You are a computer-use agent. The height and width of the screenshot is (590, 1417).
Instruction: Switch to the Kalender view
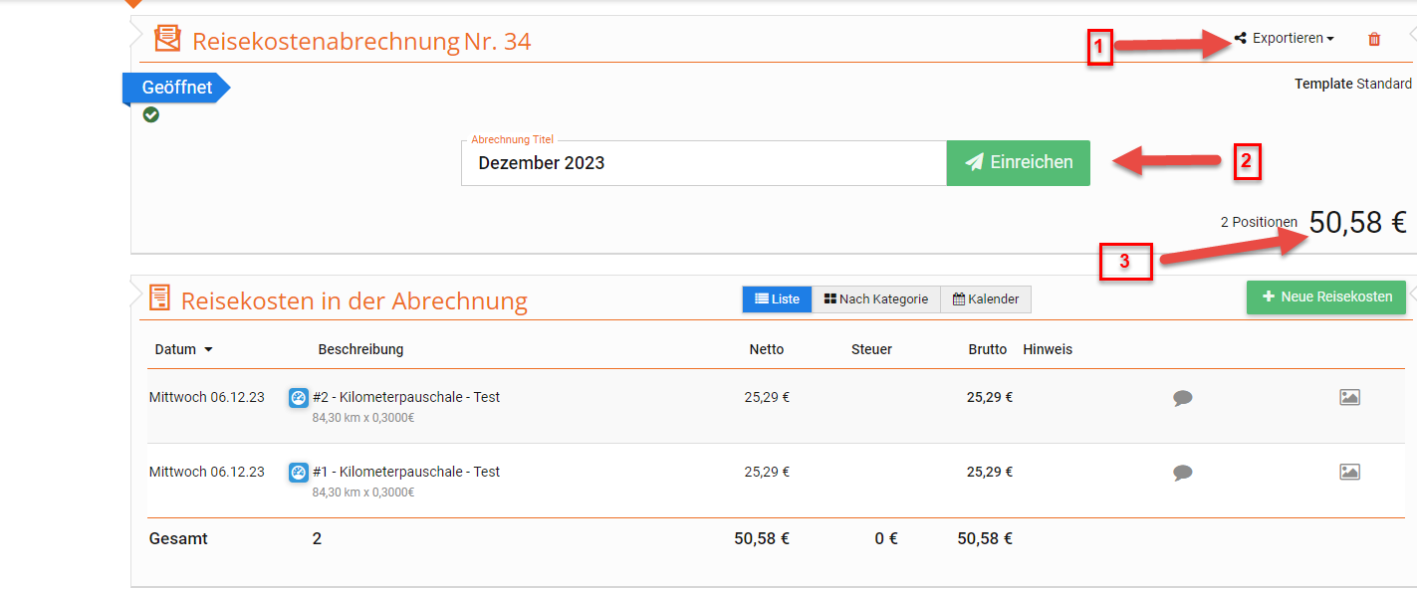[x=986, y=299]
